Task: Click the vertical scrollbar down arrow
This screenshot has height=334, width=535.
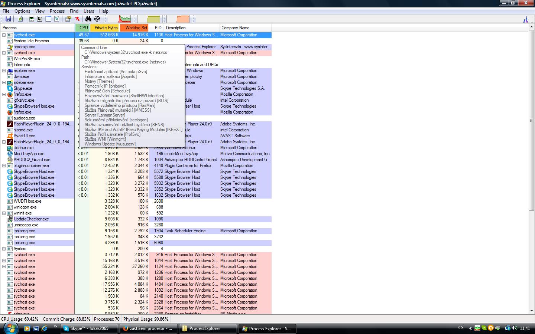Action: click(532, 311)
